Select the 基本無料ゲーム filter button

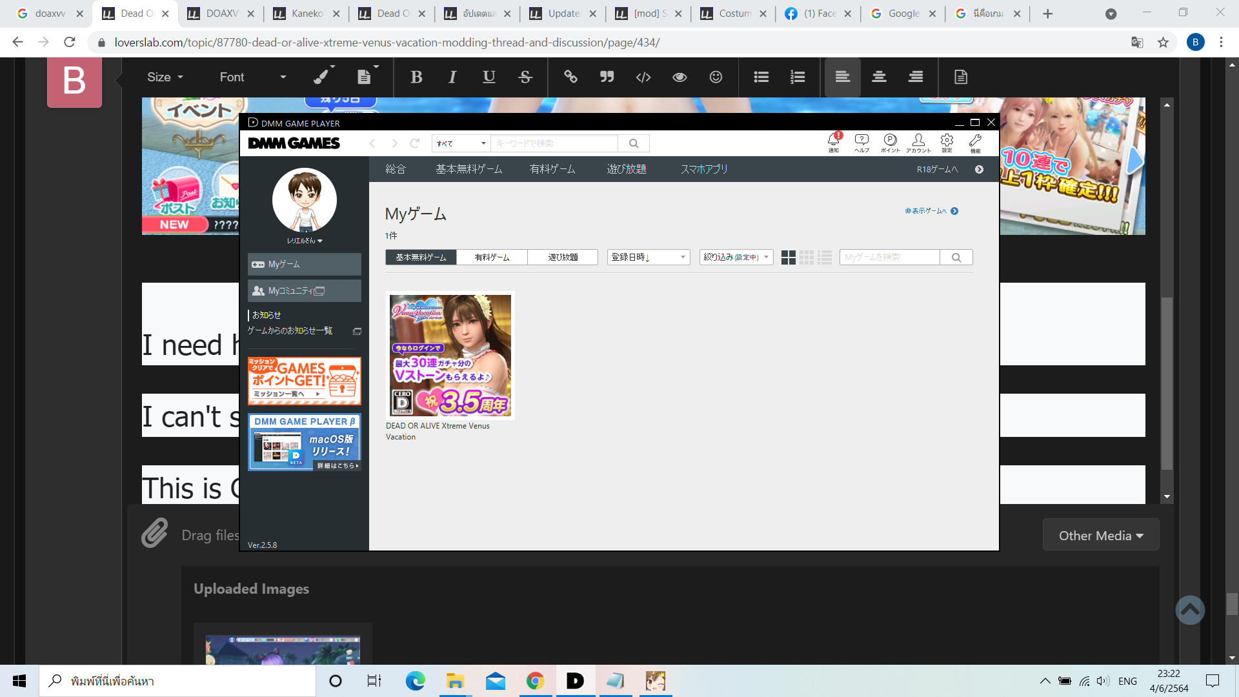[x=421, y=258]
